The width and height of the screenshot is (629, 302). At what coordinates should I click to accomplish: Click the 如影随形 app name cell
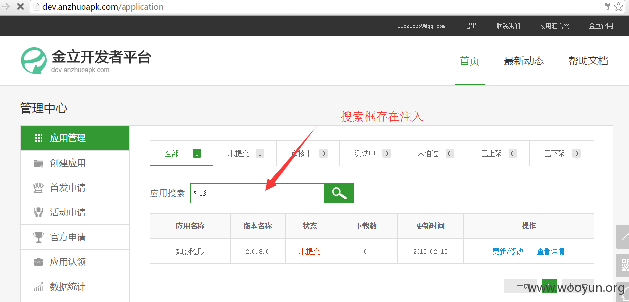point(190,251)
